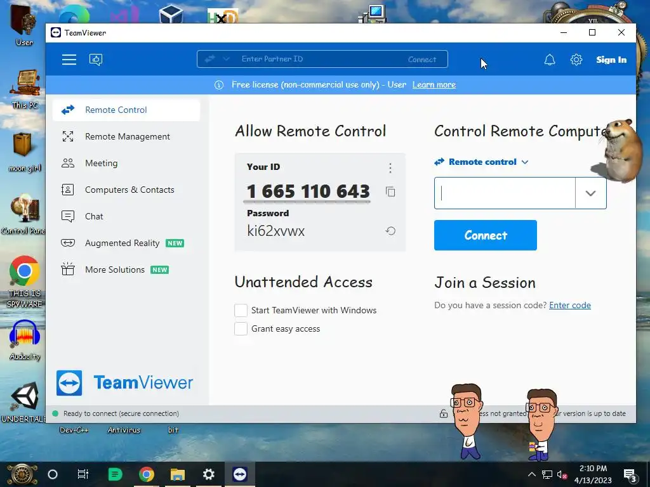This screenshot has height=487, width=650.
Task: Launch Chrome from the taskbar
Action: coord(147,474)
